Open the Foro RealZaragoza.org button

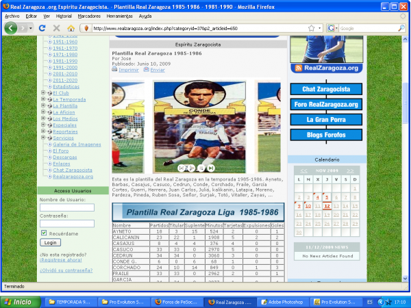click(326, 104)
